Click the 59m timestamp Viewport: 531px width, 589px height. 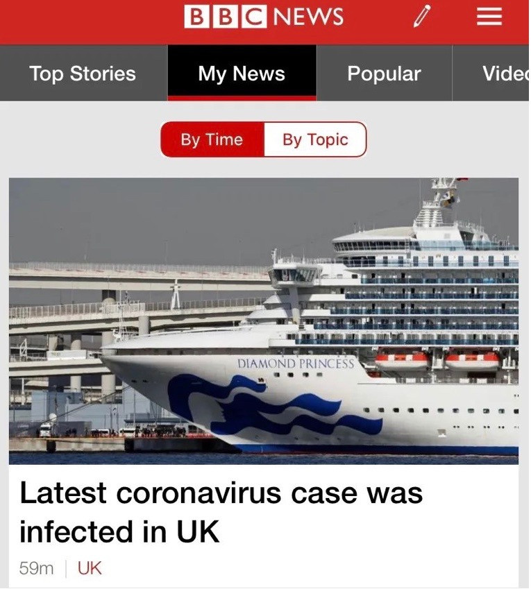click(x=37, y=568)
